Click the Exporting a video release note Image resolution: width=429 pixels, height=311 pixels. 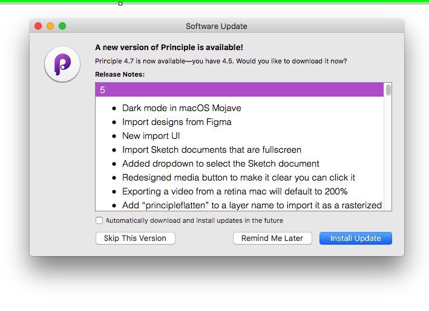pyautogui.click(x=235, y=191)
